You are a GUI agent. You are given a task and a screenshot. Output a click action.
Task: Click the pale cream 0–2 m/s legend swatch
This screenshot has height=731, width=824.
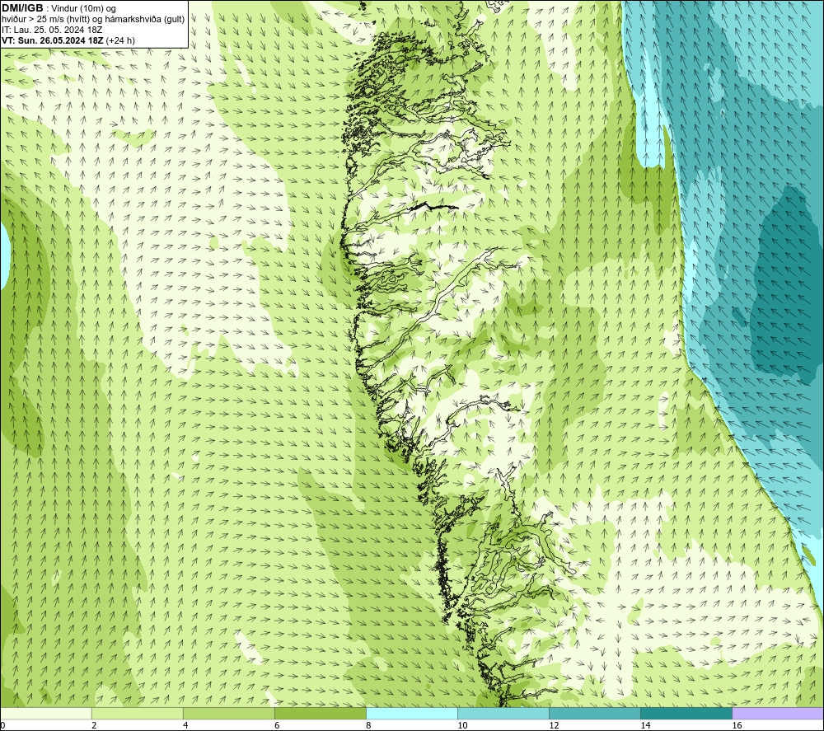[46, 713]
